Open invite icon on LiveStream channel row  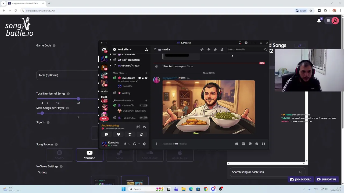coord(143,78)
